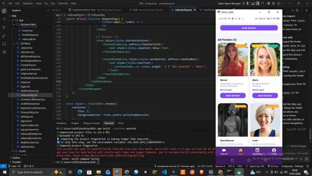This screenshot has height=176, width=312.
Task: Open the Selection menu
Action: (x=28, y=3)
